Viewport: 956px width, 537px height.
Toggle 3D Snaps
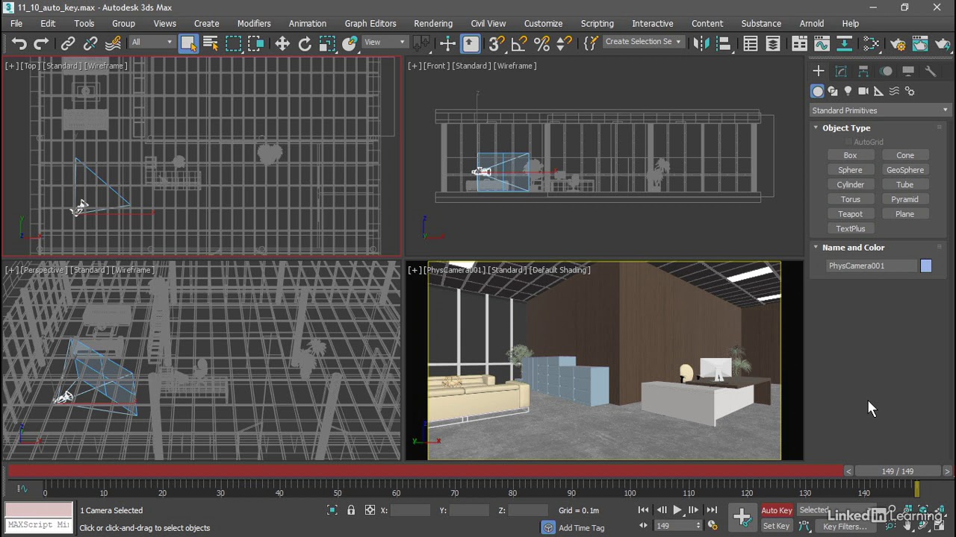(497, 44)
